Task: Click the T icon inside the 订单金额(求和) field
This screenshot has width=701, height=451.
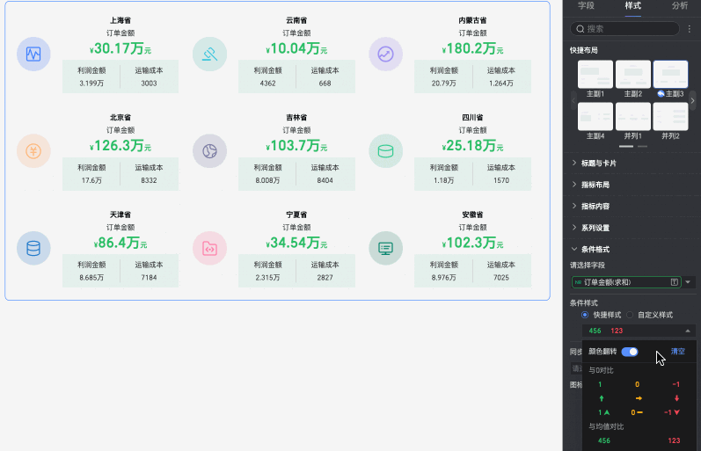Action: pyautogui.click(x=675, y=282)
